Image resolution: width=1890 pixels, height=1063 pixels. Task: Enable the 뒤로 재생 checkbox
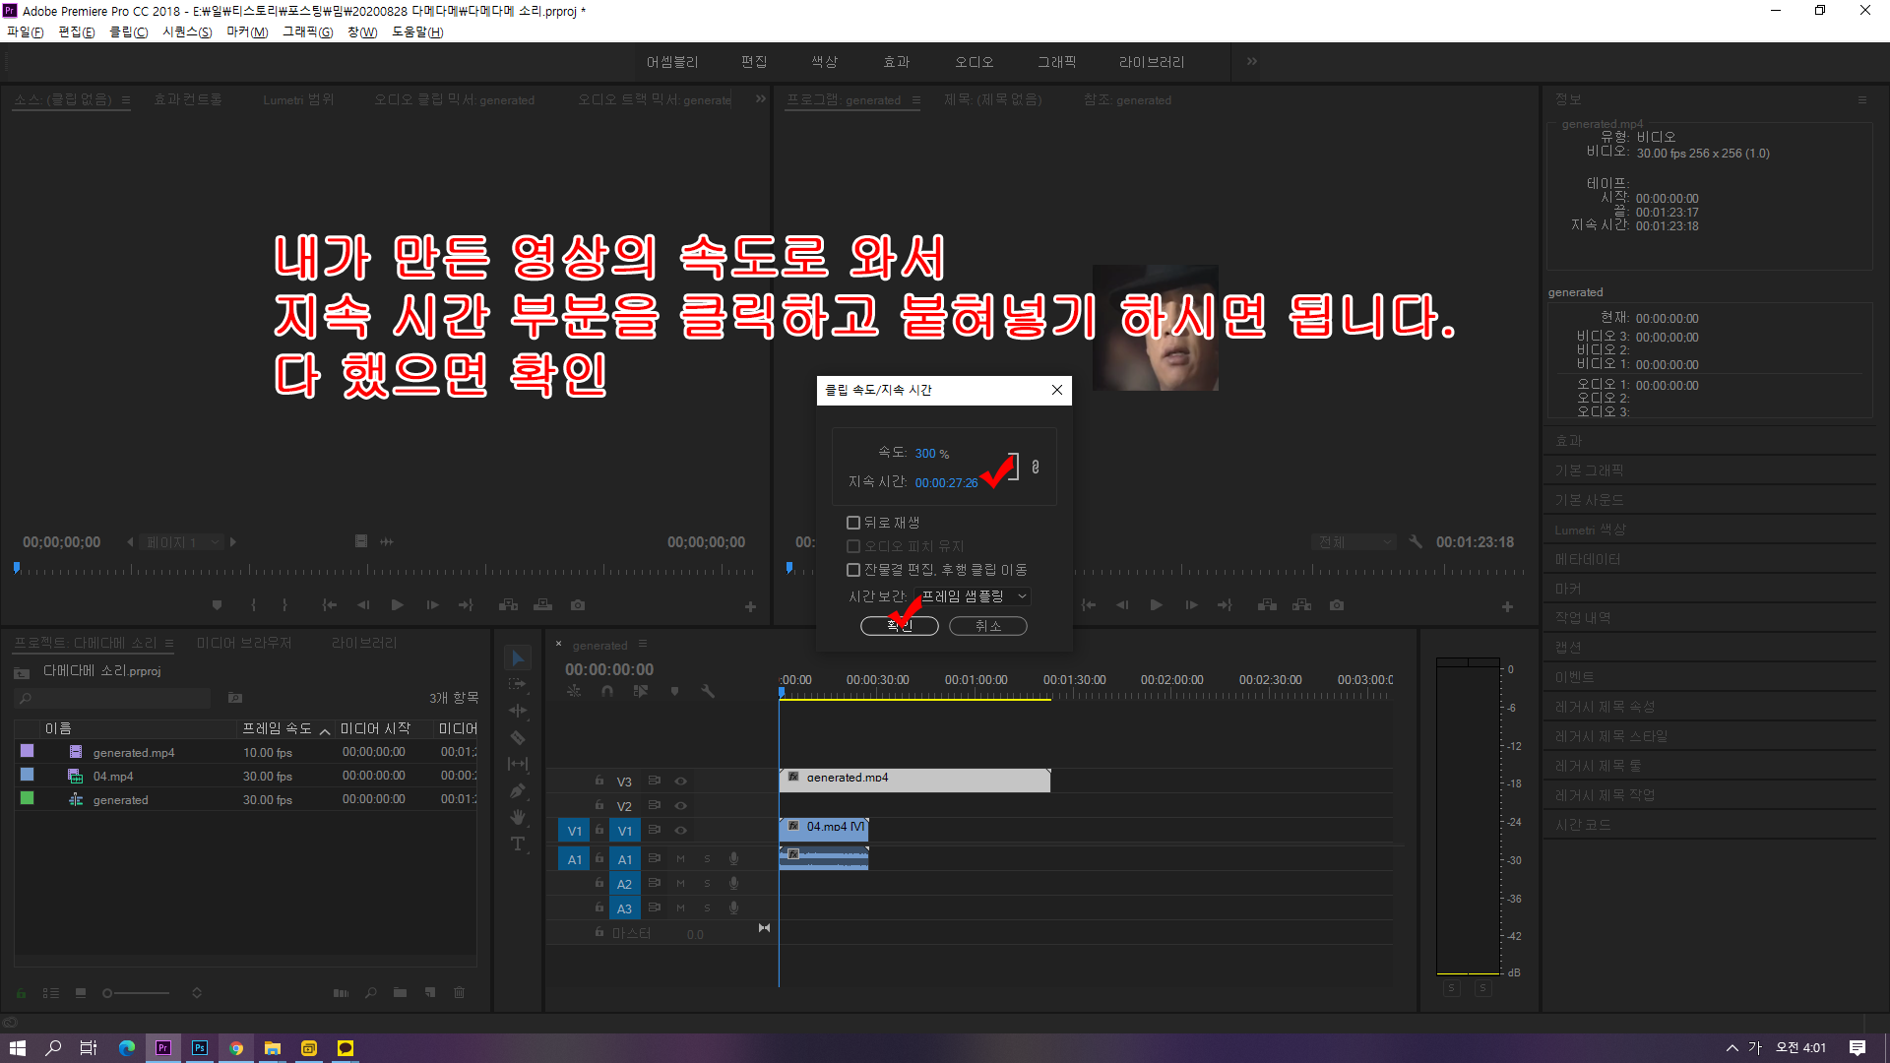pyautogui.click(x=853, y=523)
